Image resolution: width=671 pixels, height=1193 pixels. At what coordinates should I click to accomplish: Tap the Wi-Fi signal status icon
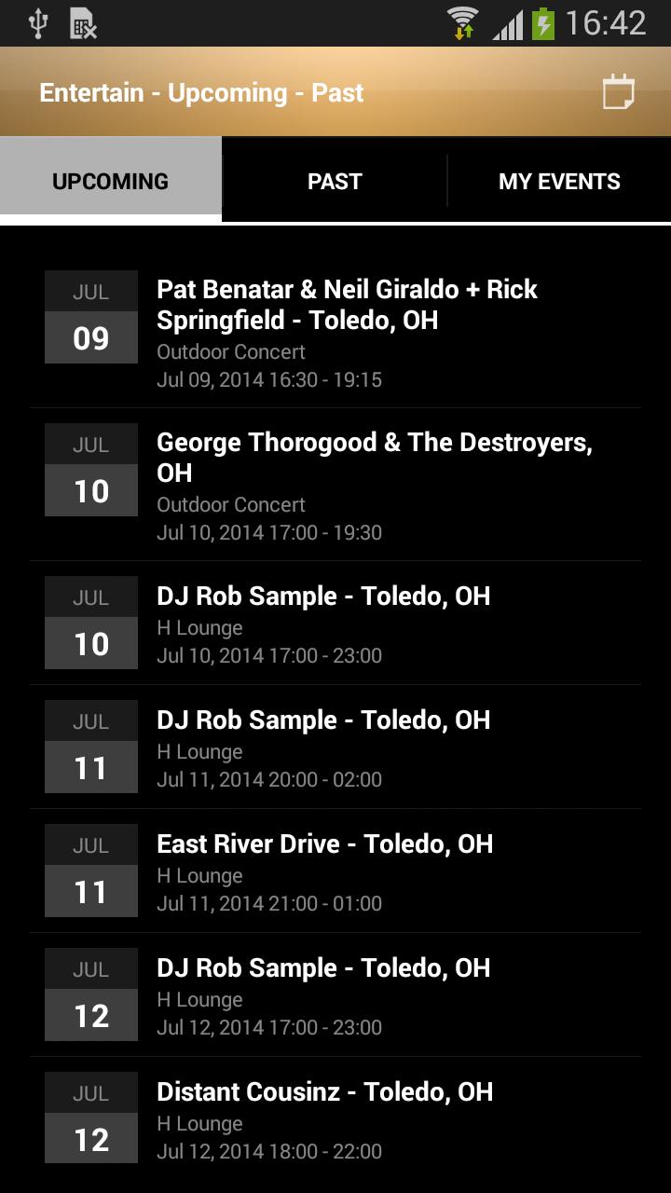[x=462, y=23]
